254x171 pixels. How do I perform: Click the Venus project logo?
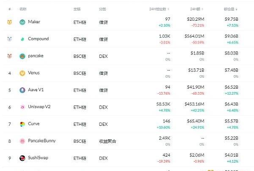[x=22, y=73]
